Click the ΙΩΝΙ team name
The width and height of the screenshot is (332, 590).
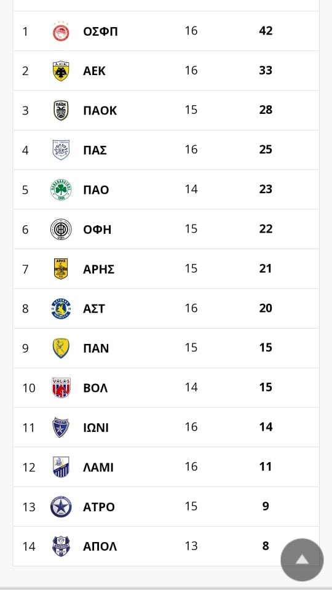coord(96,428)
